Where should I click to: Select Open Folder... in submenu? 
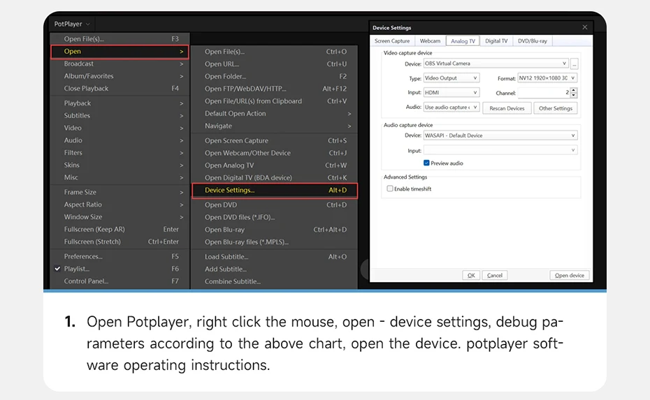[x=275, y=77]
